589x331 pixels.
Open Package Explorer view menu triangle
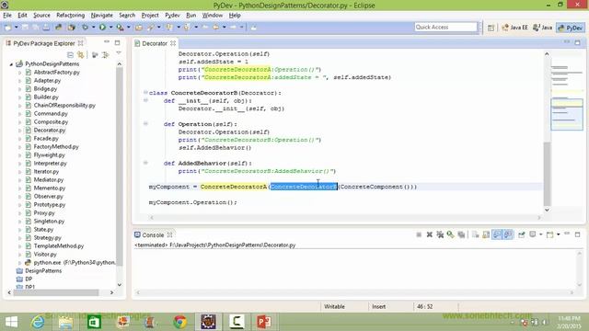tap(119, 53)
